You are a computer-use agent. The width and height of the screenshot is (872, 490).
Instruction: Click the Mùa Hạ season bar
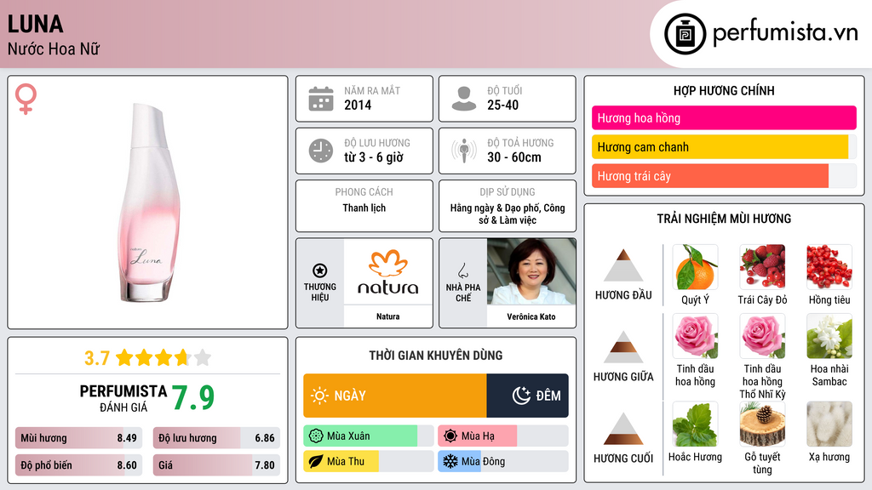click(x=502, y=436)
